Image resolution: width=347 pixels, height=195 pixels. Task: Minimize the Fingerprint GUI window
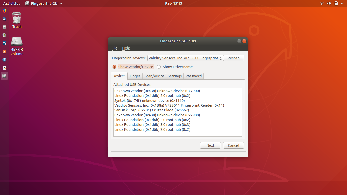tap(239, 41)
